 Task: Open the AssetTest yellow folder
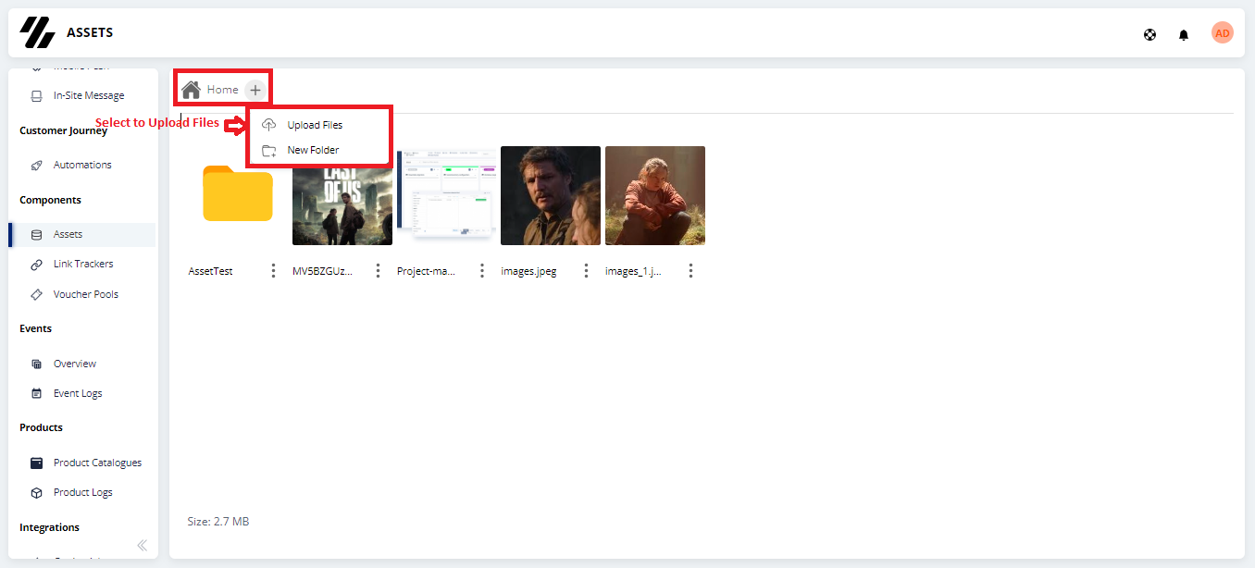coord(238,193)
